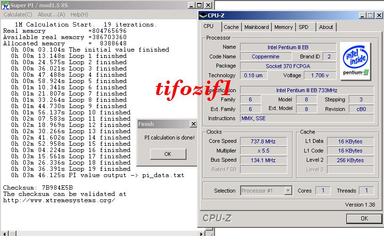This screenshot has height=236, width=384.
Task: Click the Super PI title bar icon
Action: point(5,5)
